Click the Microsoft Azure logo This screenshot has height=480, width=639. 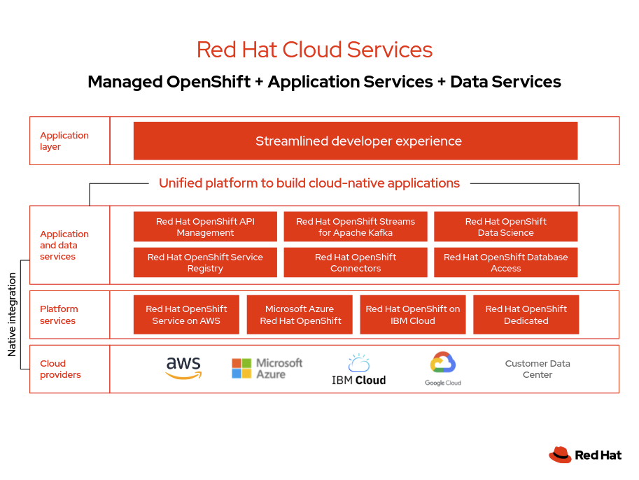tap(267, 368)
